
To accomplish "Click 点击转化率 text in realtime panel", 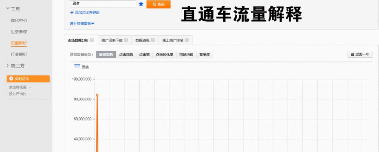I will tap(17, 87).
